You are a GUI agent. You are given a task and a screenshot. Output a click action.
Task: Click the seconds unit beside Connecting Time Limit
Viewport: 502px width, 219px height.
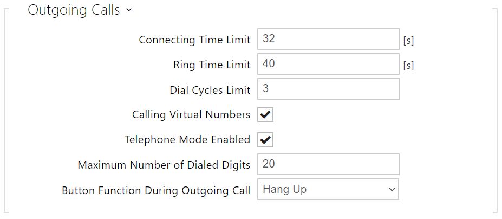tap(408, 40)
